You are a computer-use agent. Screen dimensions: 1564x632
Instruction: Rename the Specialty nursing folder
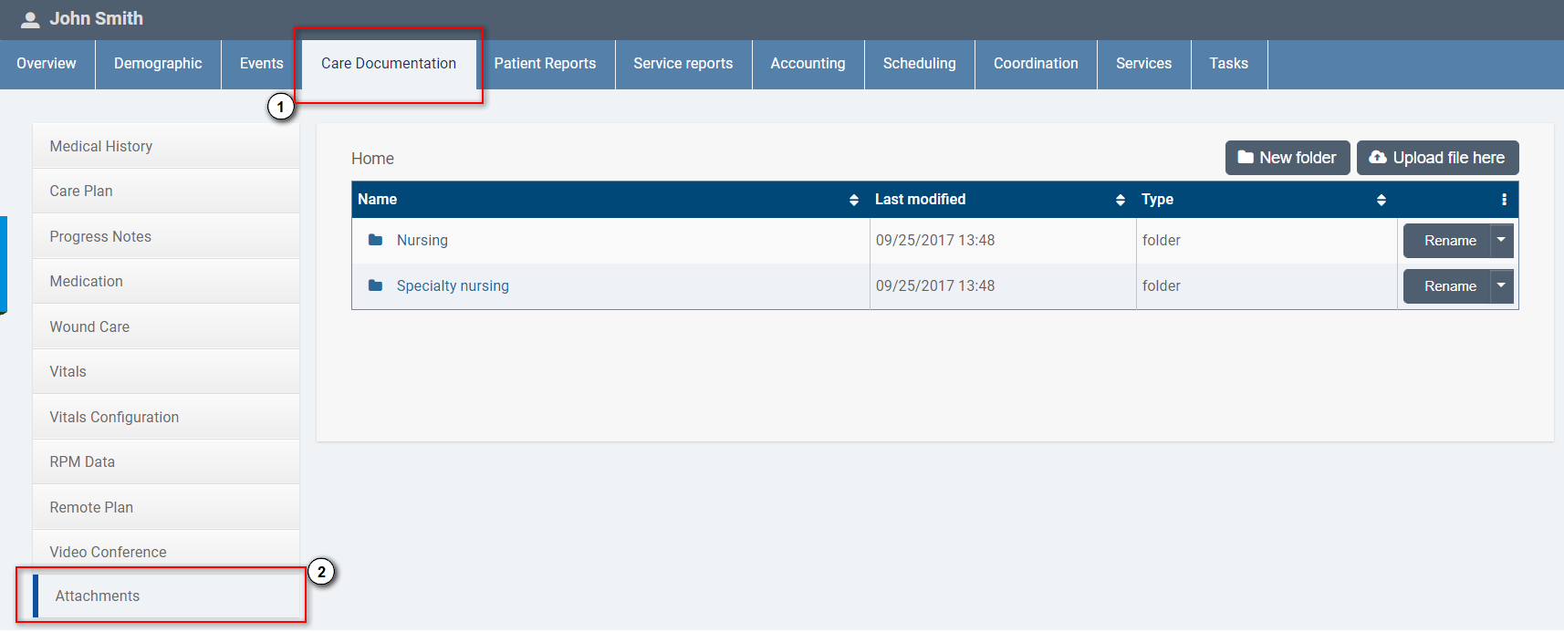(x=1449, y=286)
